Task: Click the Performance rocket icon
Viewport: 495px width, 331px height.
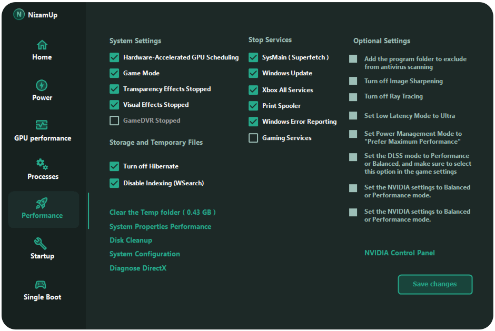Action: click(x=42, y=204)
